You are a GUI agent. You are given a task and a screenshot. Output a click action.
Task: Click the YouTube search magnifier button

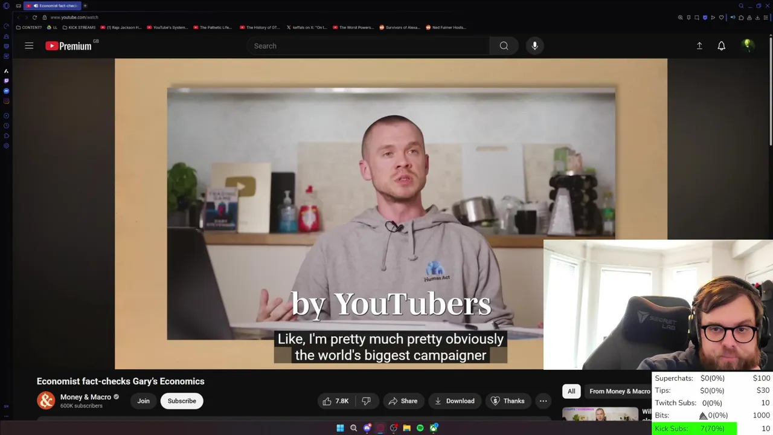tap(504, 46)
